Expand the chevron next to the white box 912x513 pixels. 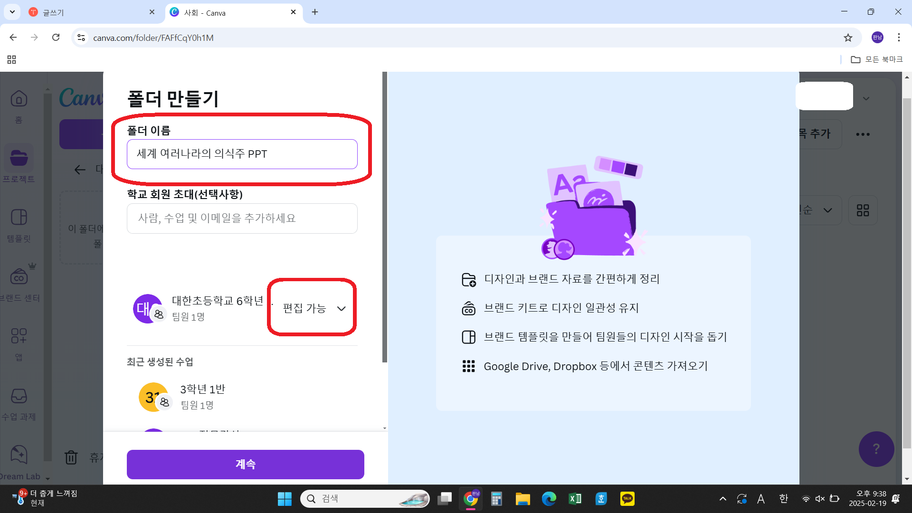click(866, 99)
